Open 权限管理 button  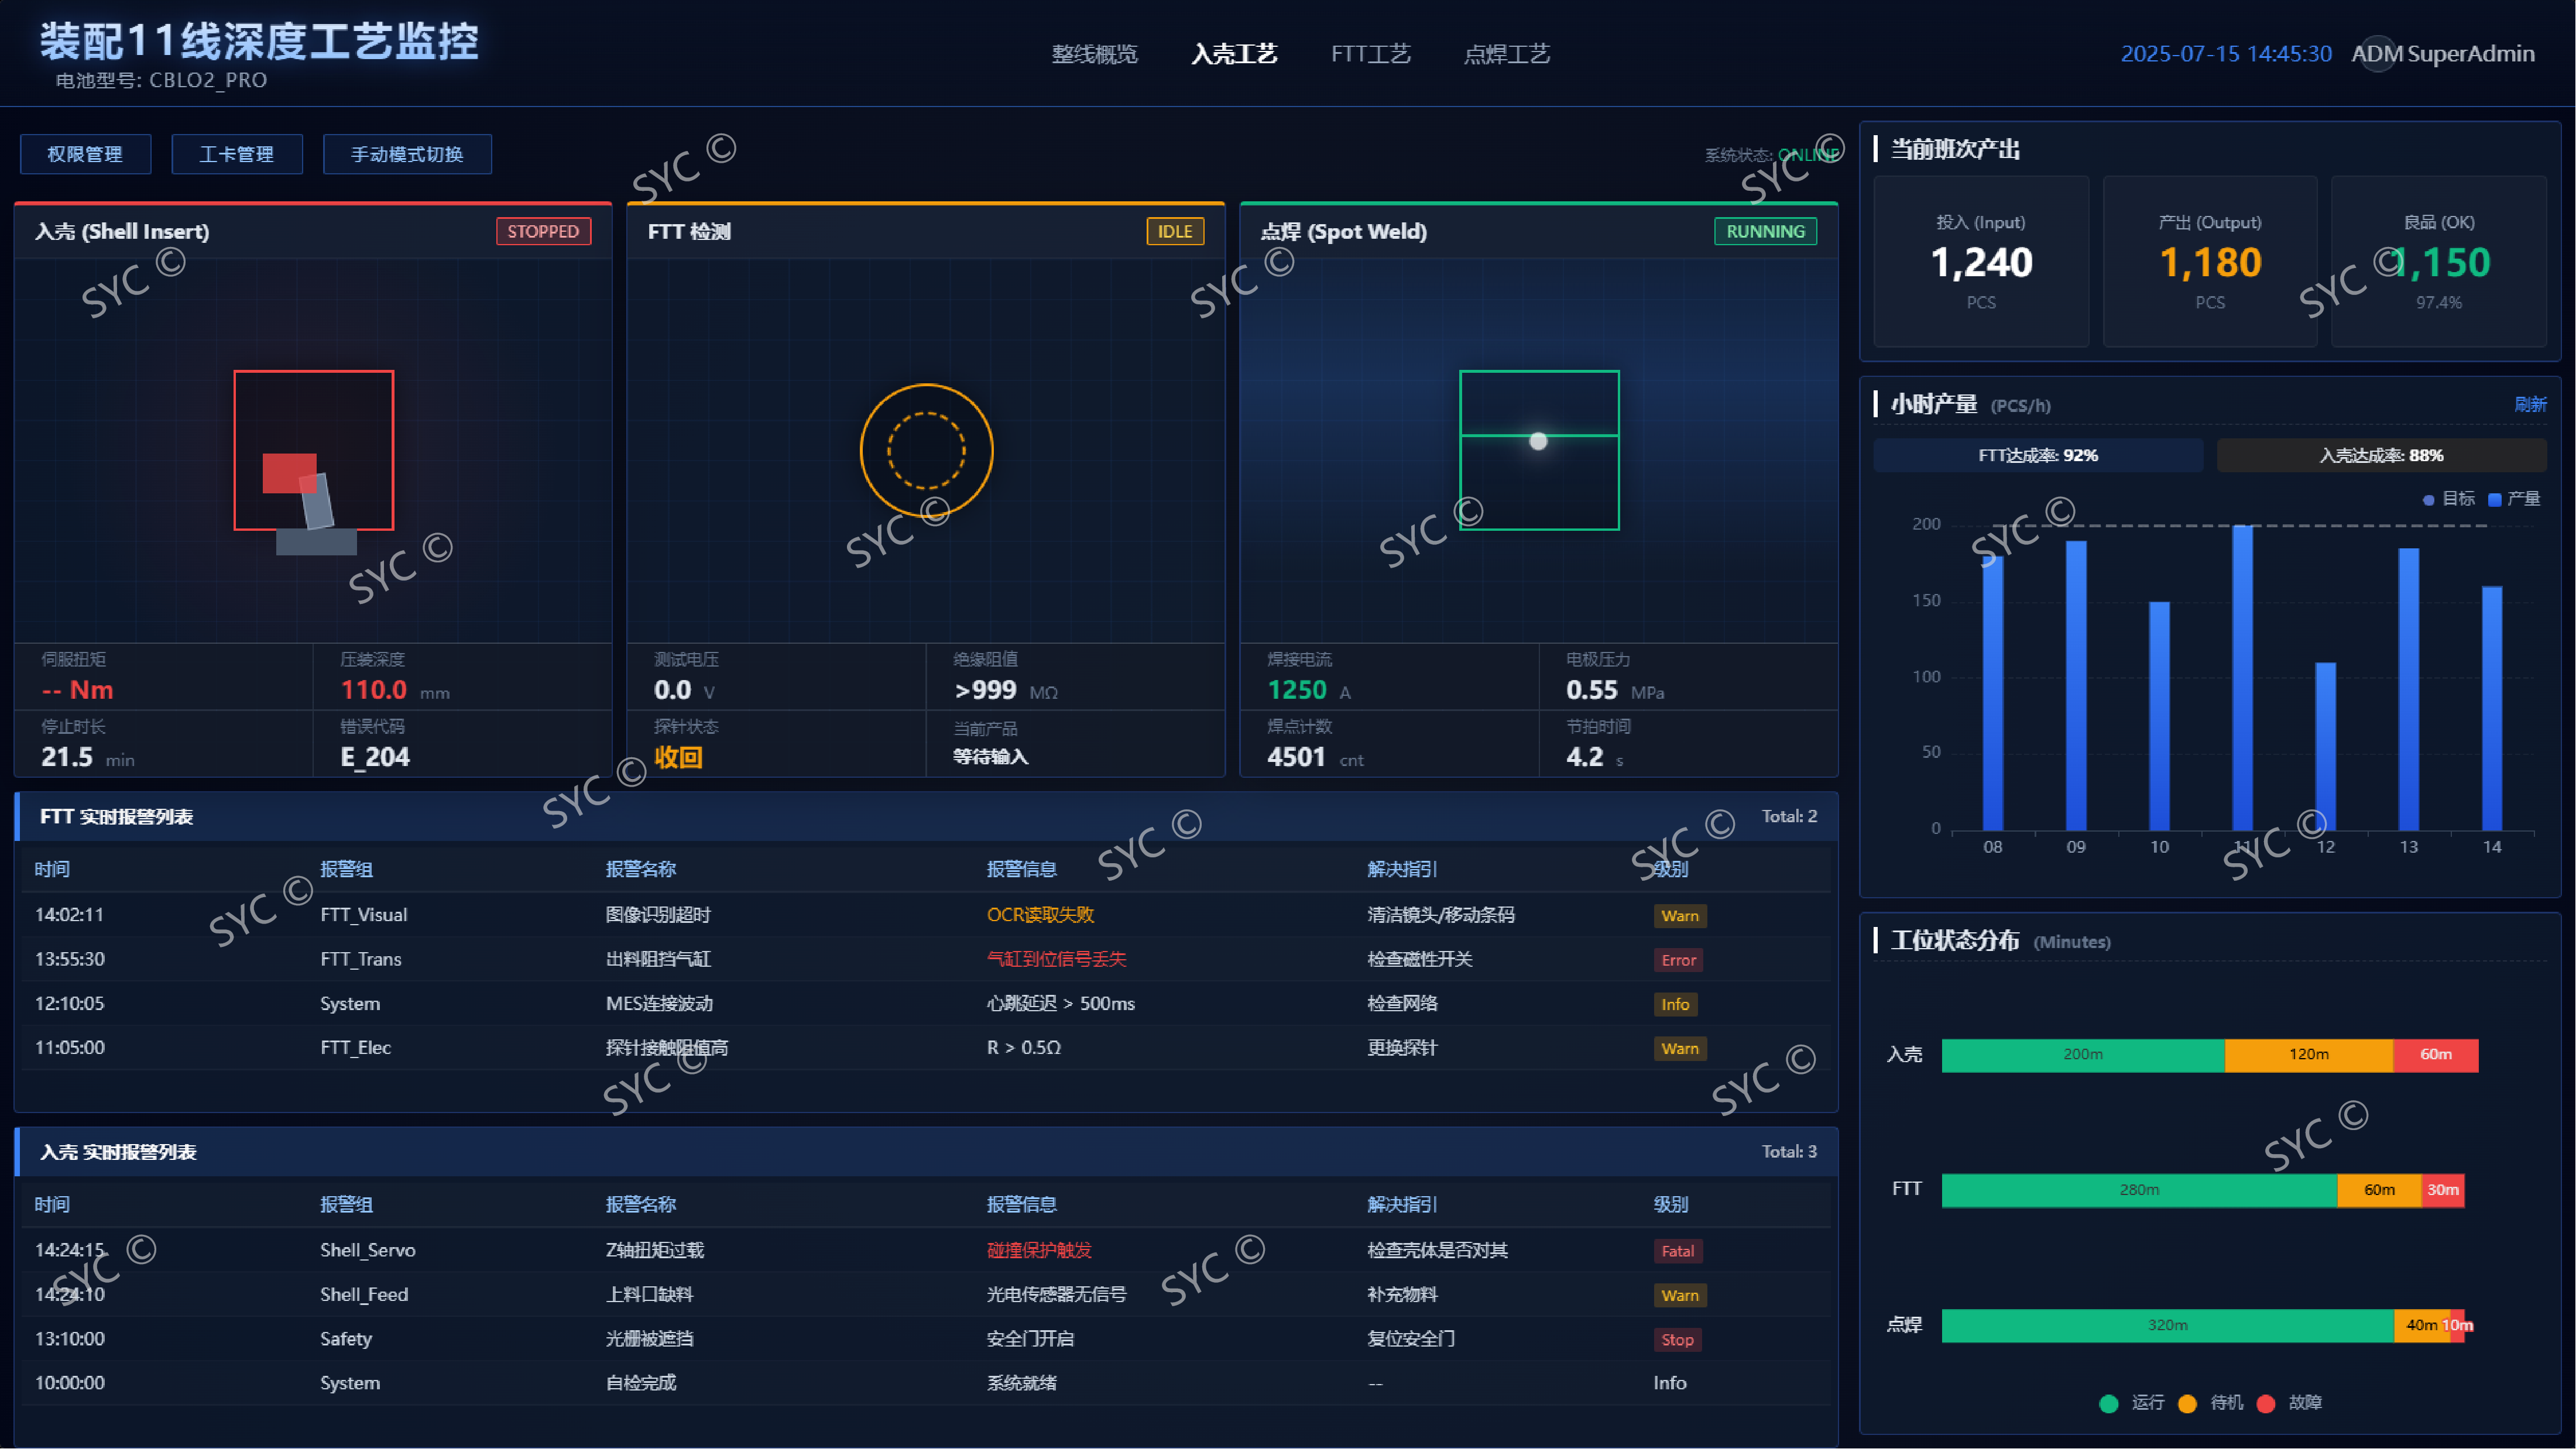[85, 154]
